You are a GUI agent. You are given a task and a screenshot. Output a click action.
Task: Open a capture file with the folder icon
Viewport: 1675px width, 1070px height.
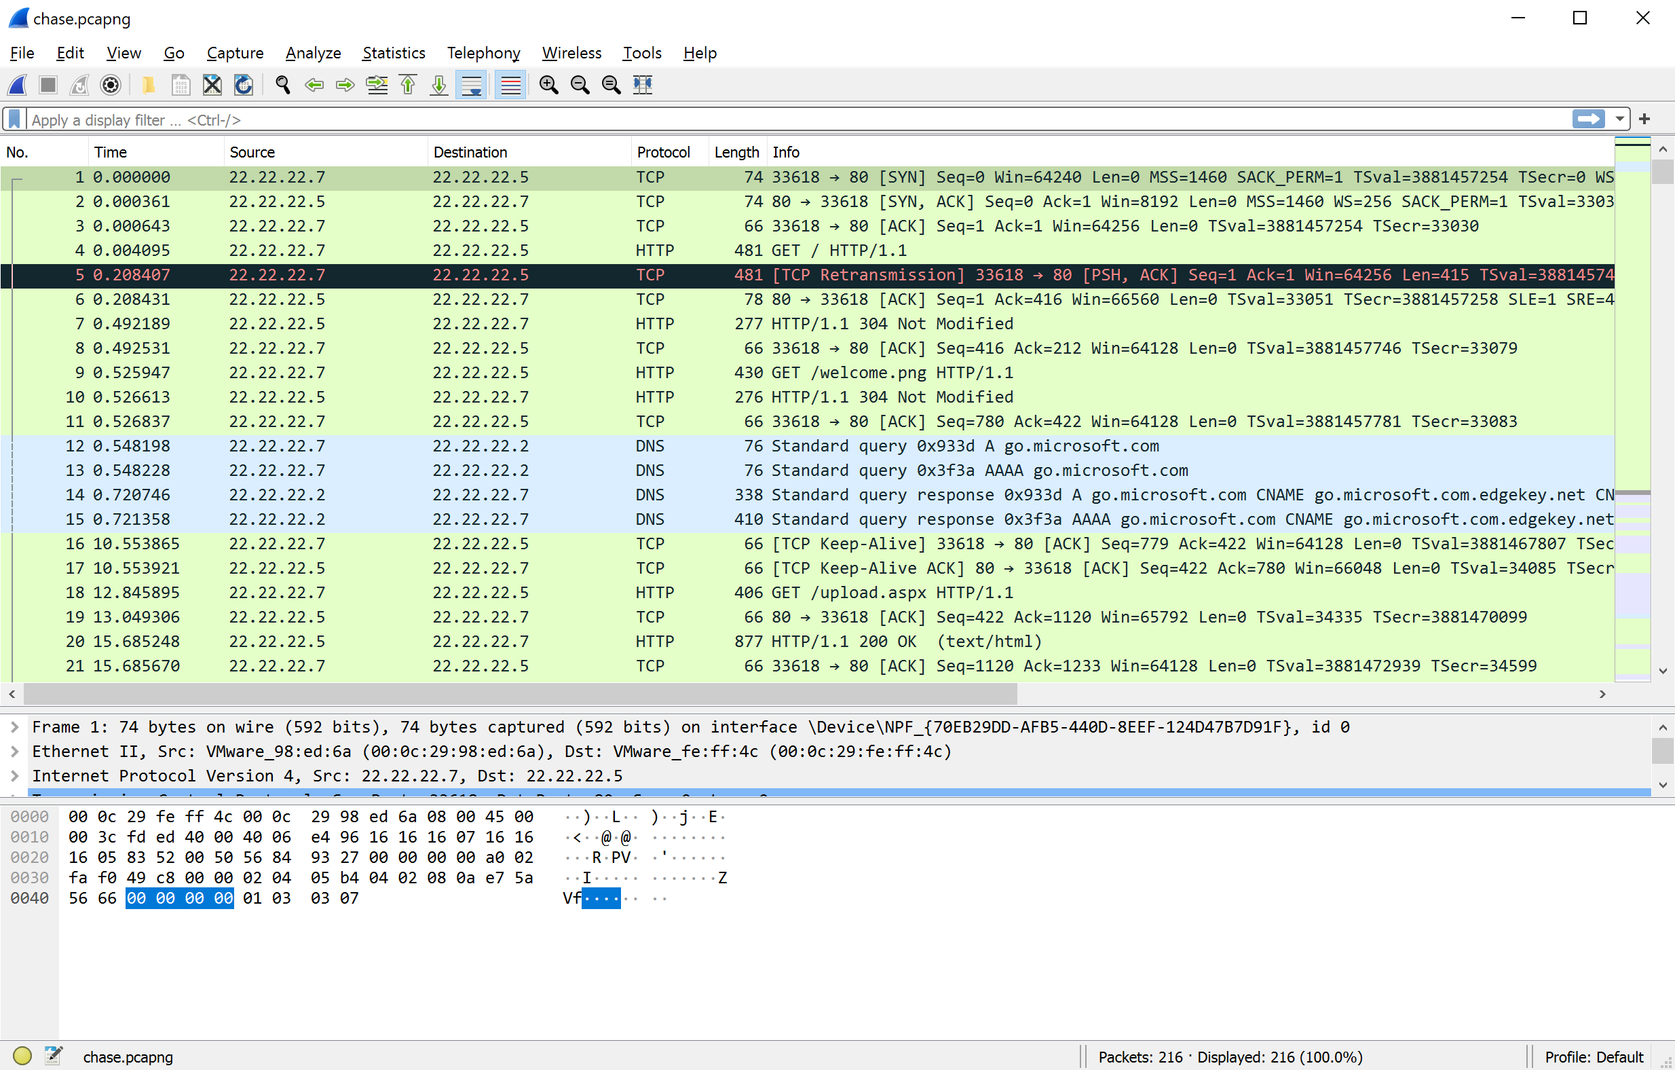(148, 85)
